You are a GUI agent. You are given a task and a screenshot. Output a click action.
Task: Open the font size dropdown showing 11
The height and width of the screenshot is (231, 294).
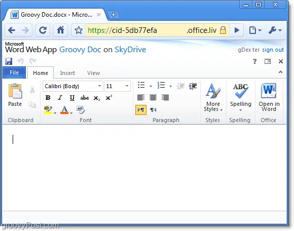point(118,86)
